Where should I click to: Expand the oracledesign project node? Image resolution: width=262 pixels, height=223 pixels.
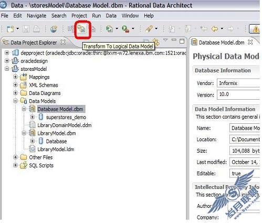click(7, 61)
